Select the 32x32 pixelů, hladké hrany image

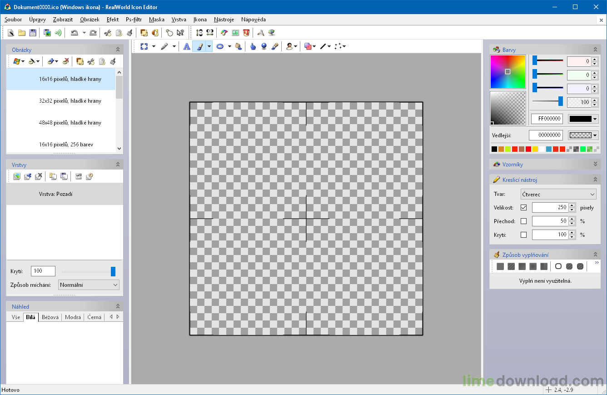[61, 101]
